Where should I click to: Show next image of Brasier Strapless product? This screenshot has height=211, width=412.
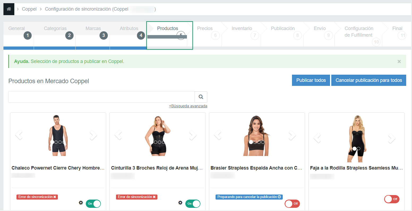[x=292, y=135]
